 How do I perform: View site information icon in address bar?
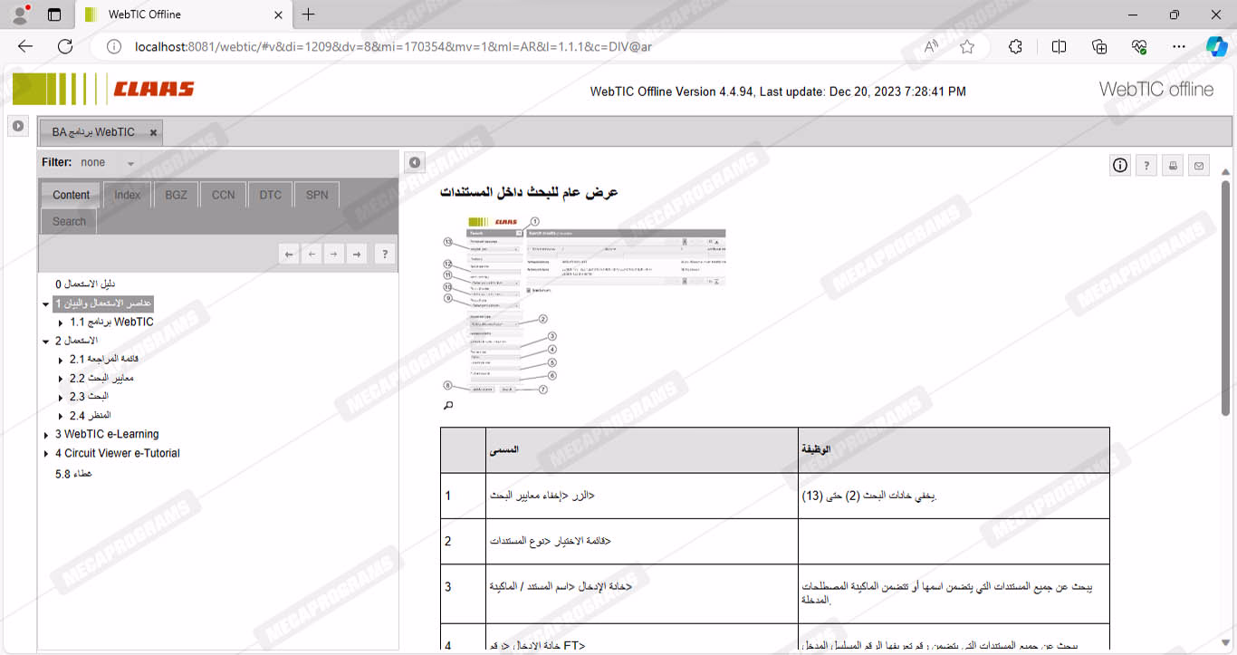tap(114, 47)
